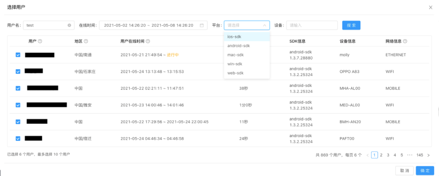Click the 设备信息 column header

pyautogui.click(x=347, y=41)
